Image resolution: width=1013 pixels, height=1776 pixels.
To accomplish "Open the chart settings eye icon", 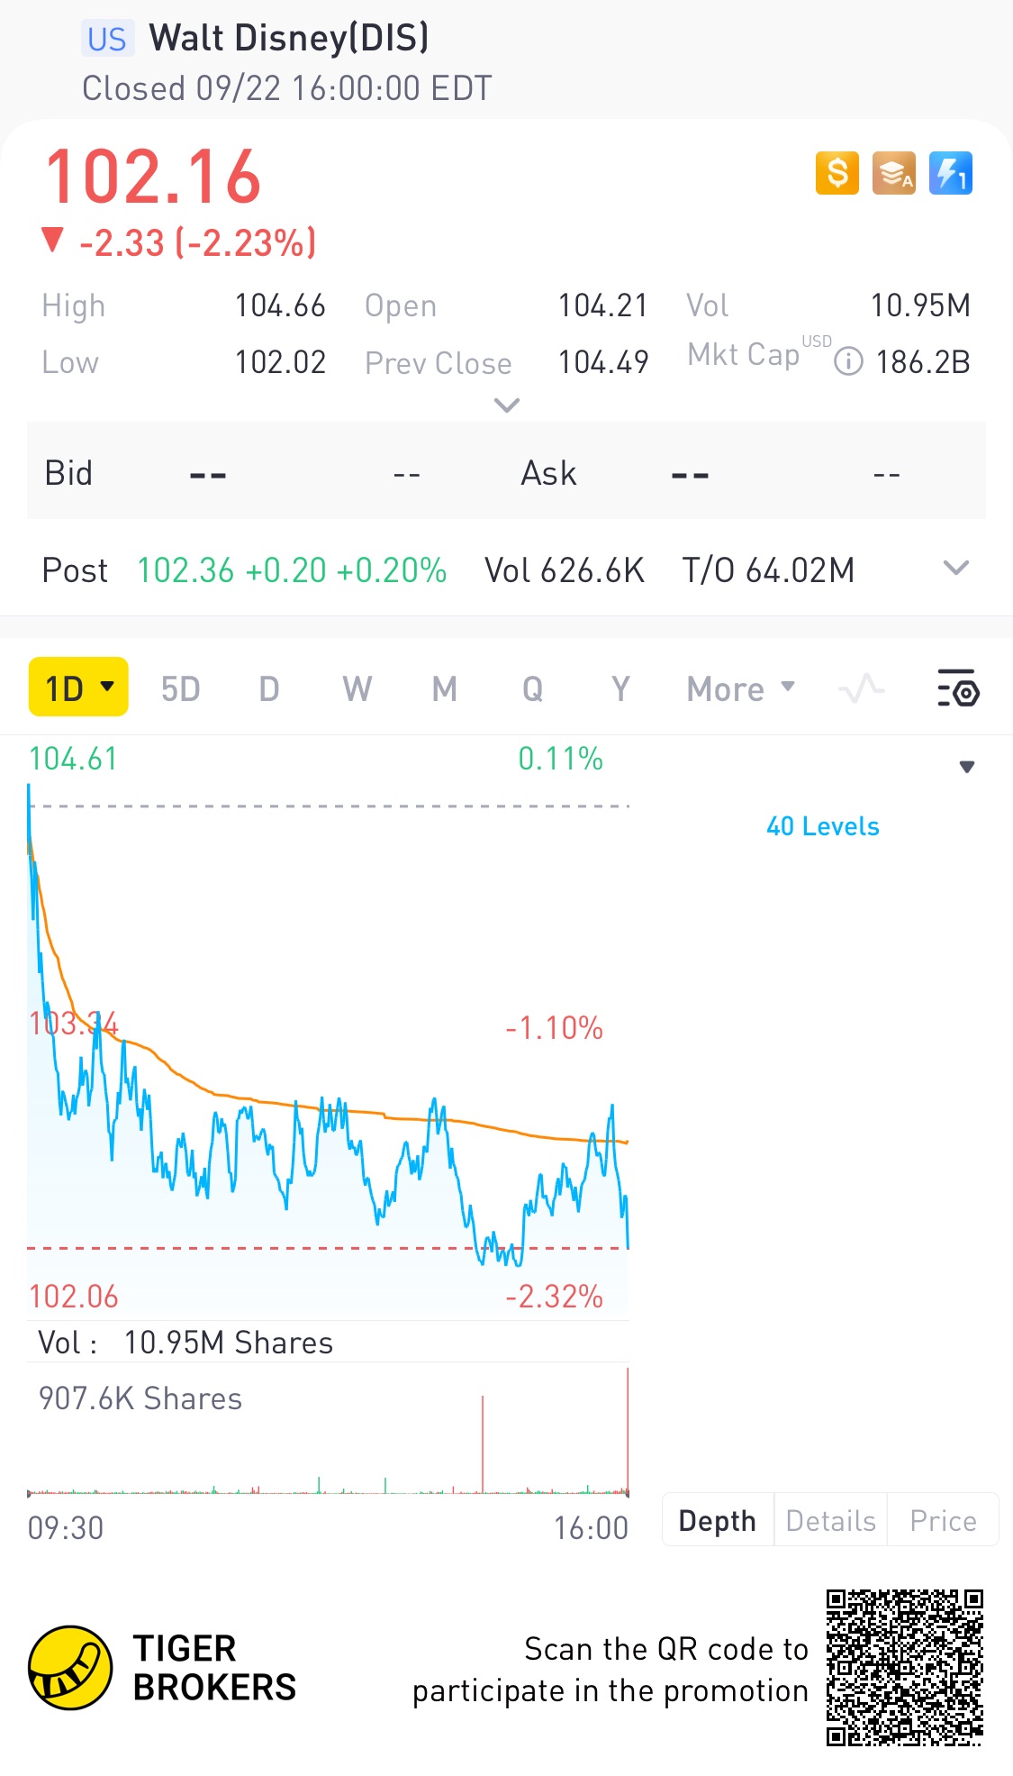I will tap(958, 688).
